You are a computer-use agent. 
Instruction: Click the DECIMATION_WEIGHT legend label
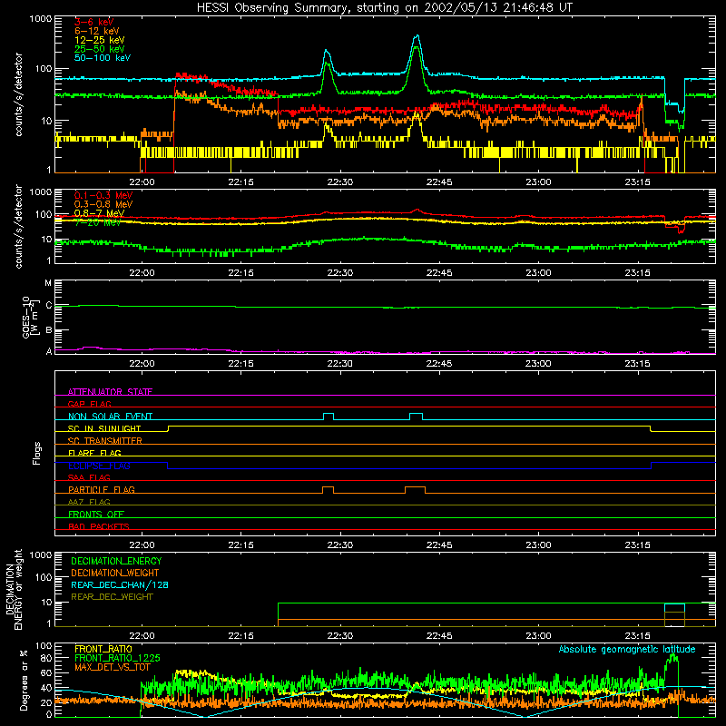point(115,573)
